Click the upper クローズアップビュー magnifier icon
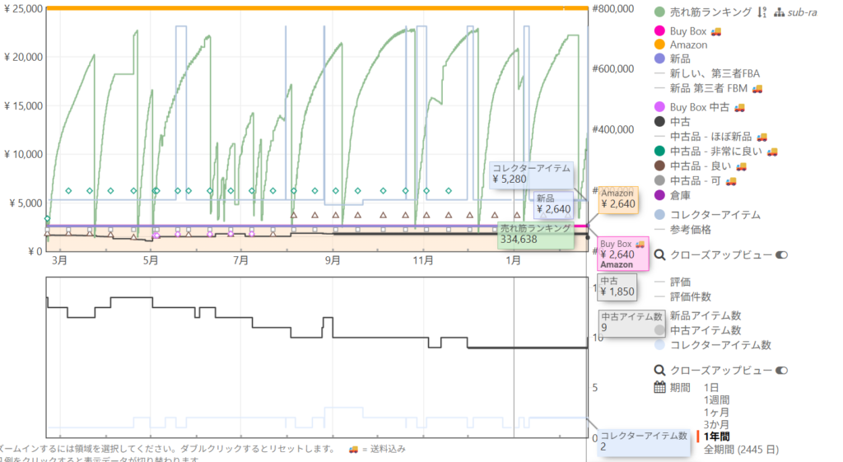843x462 pixels. coord(659,255)
